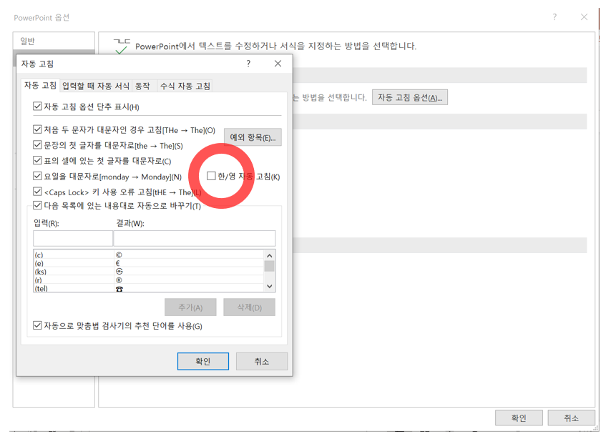The width and height of the screenshot is (611, 439).
Task: Toggle Caps Lock 키 사용 오류 고침
Action: point(37,192)
